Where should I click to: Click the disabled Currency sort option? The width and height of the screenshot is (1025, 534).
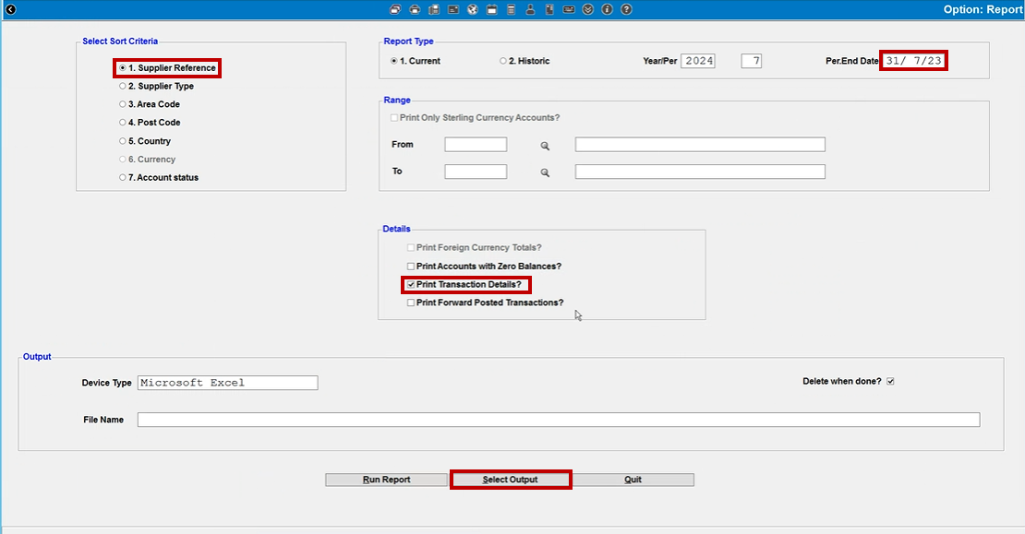pyautogui.click(x=147, y=160)
